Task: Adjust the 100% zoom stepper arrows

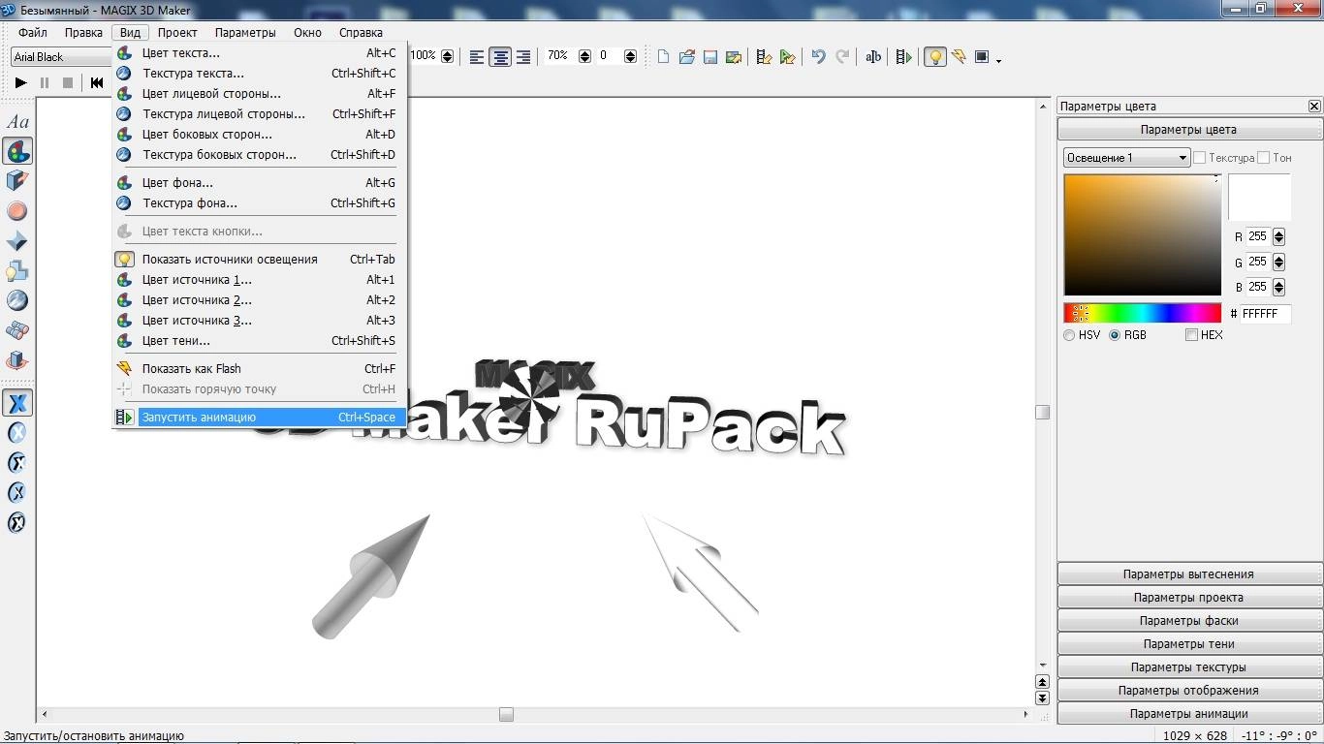Action: [x=448, y=57]
